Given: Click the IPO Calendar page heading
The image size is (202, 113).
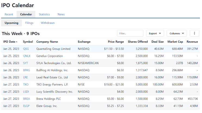Looking at the screenshot, I should (x=17, y=5).
